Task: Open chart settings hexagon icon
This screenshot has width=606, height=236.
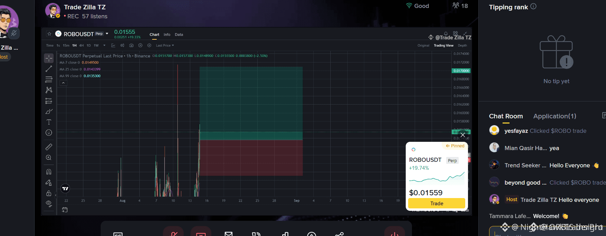Action: pyautogui.click(x=149, y=45)
